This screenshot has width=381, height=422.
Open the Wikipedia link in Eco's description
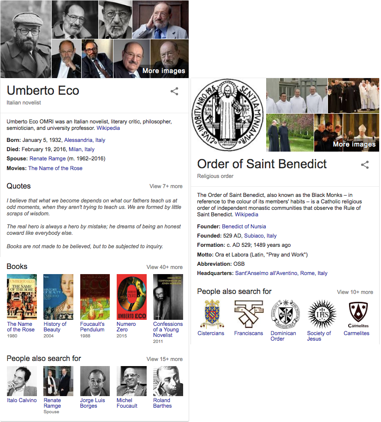tap(108, 128)
